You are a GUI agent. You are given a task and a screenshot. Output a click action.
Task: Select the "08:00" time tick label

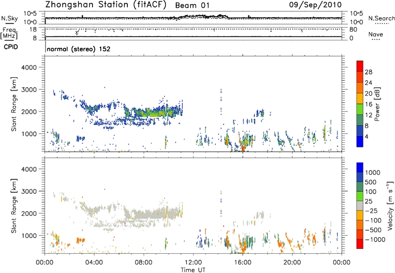point(144,263)
